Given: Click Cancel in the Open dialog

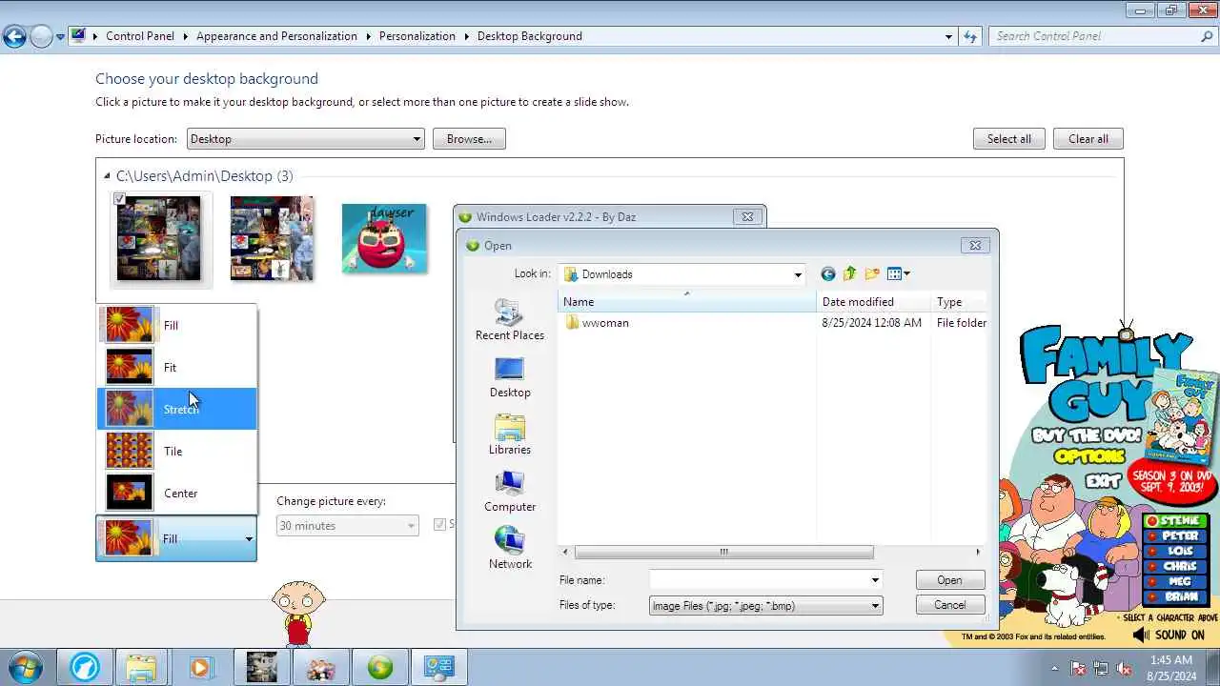Looking at the screenshot, I should [x=949, y=605].
